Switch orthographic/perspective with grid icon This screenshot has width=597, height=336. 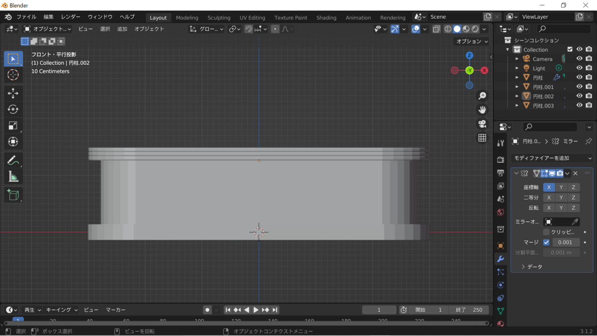tap(482, 138)
